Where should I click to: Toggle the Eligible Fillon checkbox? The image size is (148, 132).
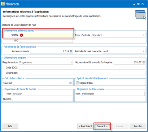click(x=77, y=83)
